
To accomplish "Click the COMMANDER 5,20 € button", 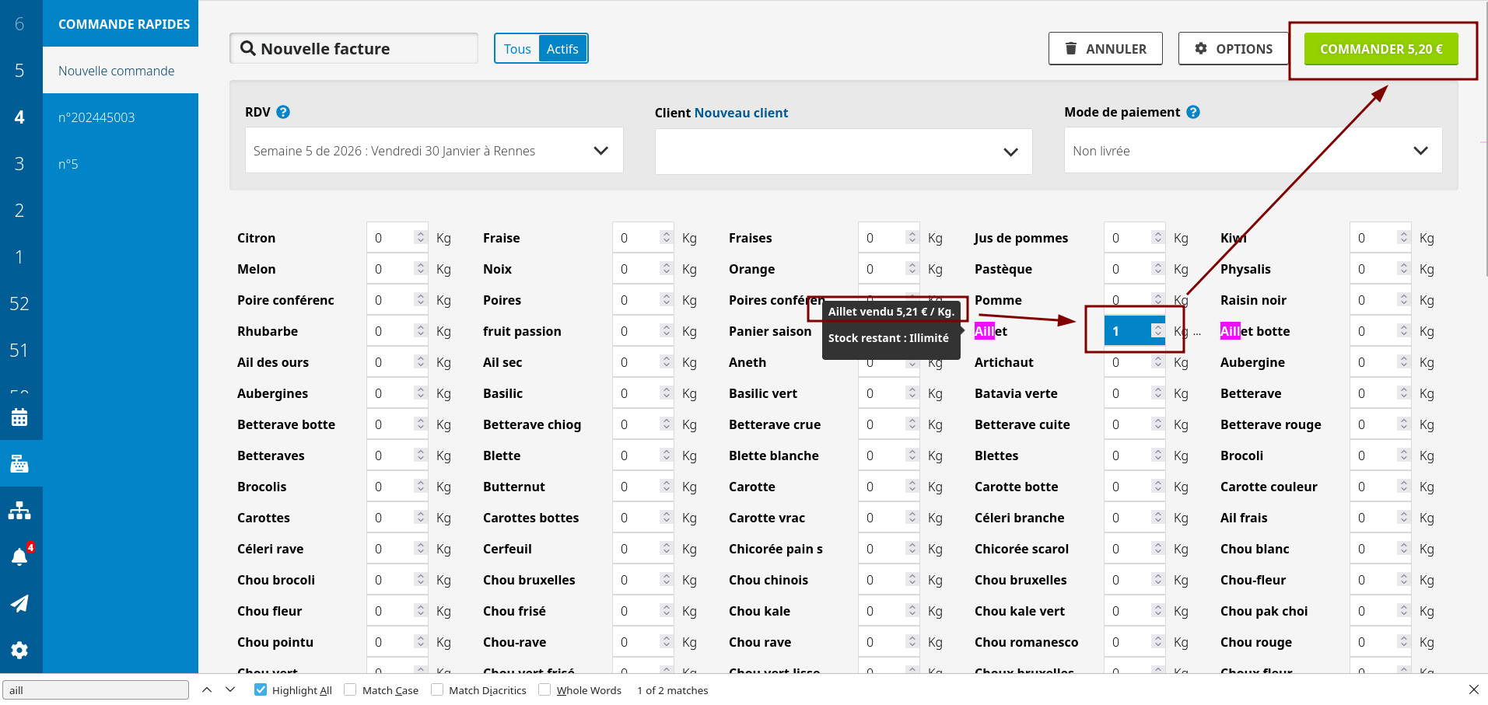I will pos(1381,49).
